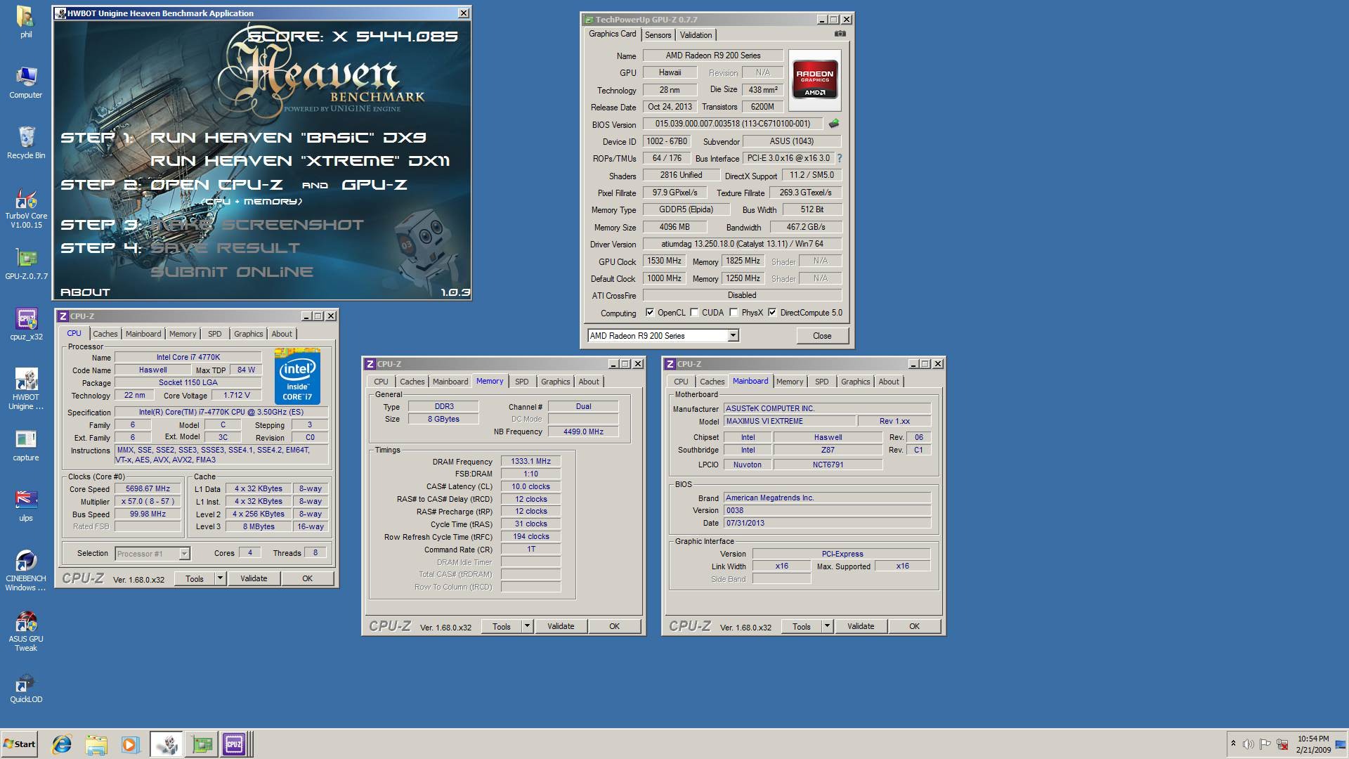Expand Tools arrow in Memory tab window
The image size is (1349, 759).
click(x=527, y=626)
